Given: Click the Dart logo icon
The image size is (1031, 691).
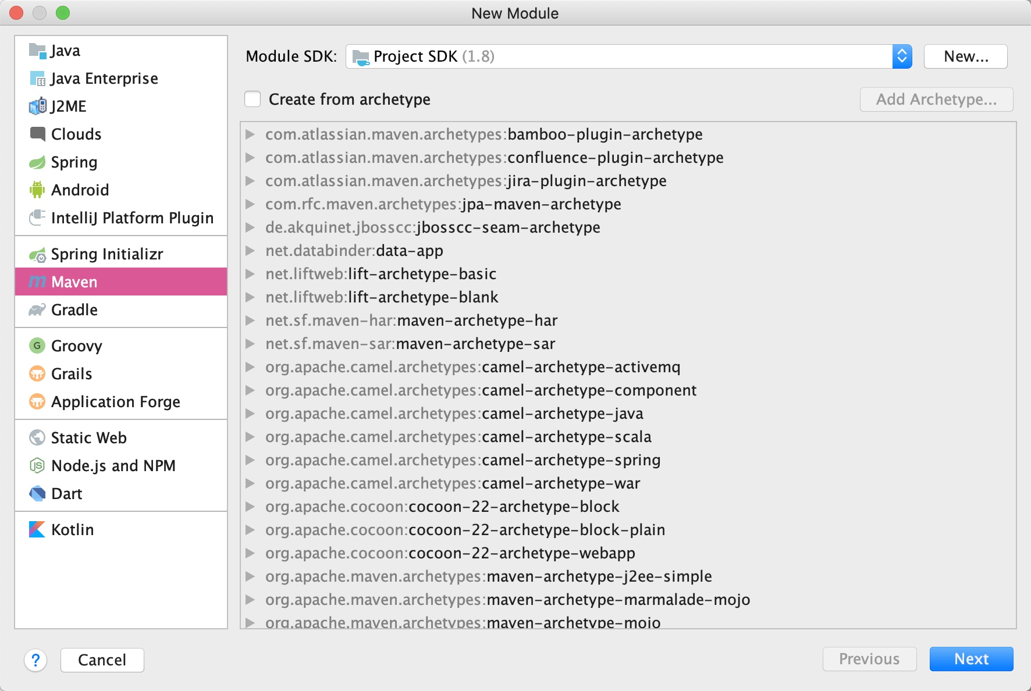Looking at the screenshot, I should pyautogui.click(x=37, y=494).
